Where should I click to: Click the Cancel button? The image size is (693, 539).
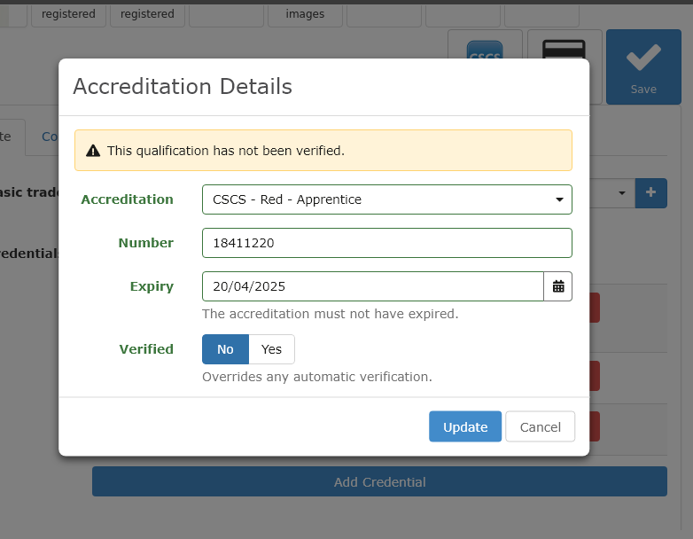540,426
